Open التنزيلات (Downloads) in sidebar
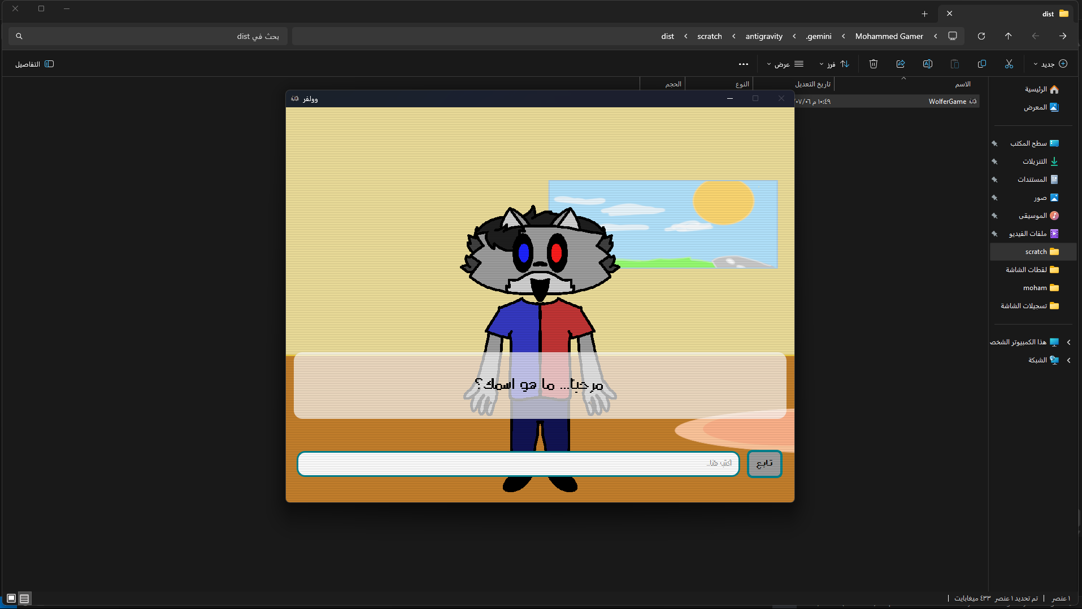 pyautogui.click(x=1040, y=161)
